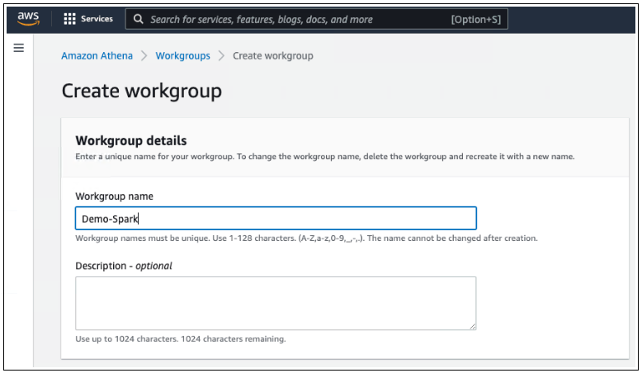Screen dimensions: 642x373
Task: Click the AWS logo home icon
Action: [27, 19]
